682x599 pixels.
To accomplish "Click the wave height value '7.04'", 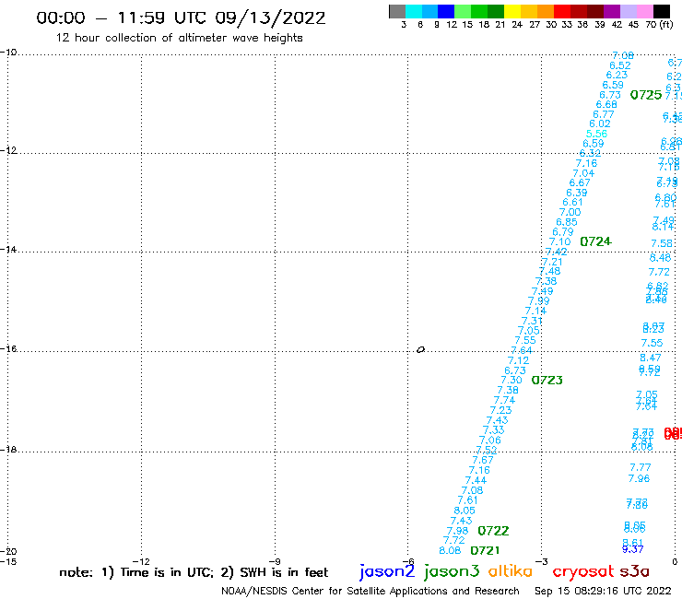I will pos(583,173).
